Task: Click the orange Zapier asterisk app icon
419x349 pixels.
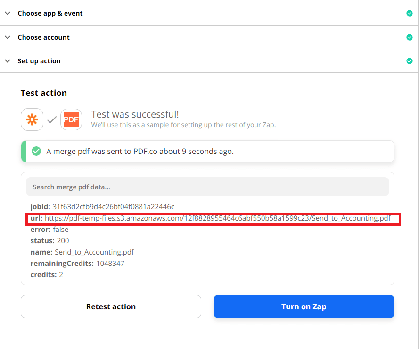Action: click(32, 119)
